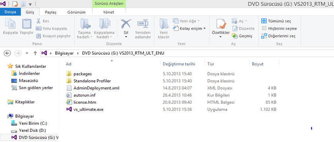The width and height of the screenshot is (334, 142).
Task: Open Son gidilen yerler in navigation pane
Action: pyautogui.click(x=32, y=88)
